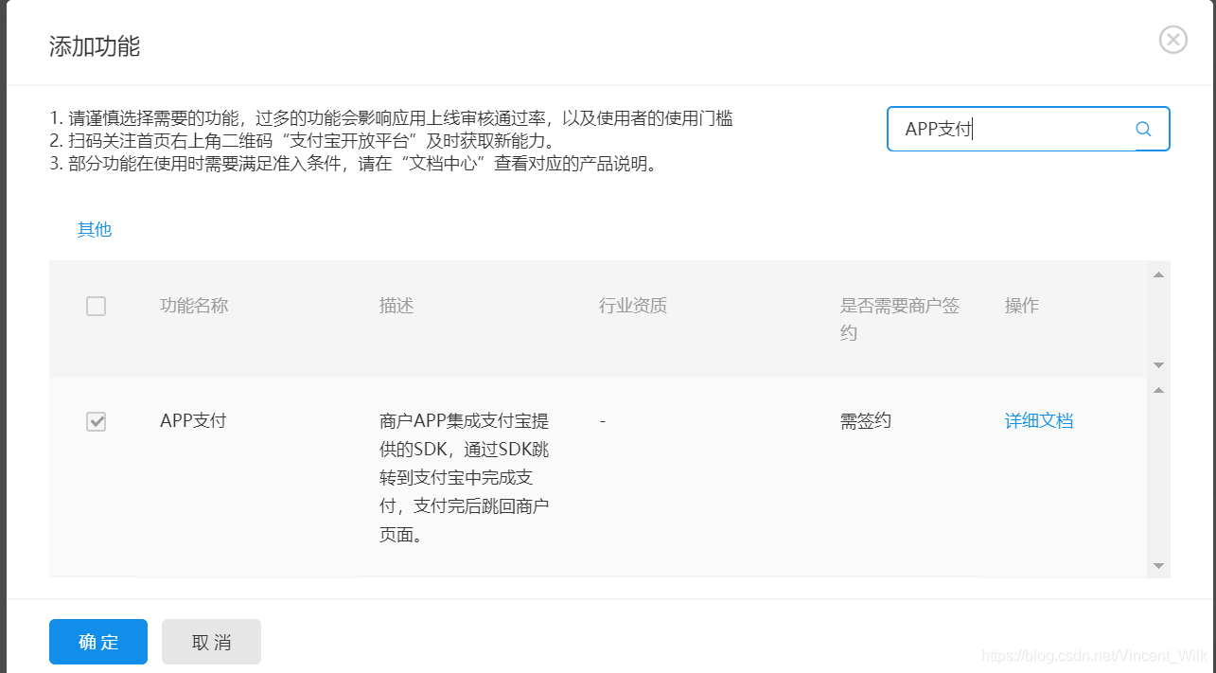Select the 其他 category tab
Image resolution: width=1216 pixels, height=673 pixels.
[x=95, y=229]
